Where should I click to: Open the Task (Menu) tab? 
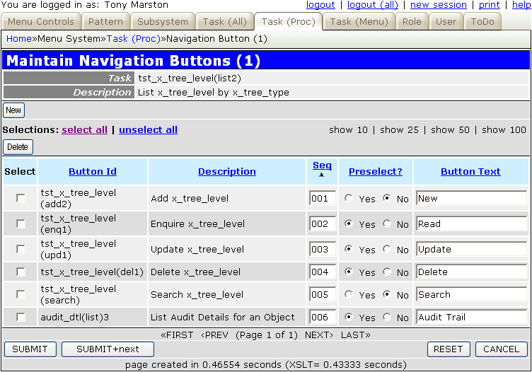coord(359,22)
